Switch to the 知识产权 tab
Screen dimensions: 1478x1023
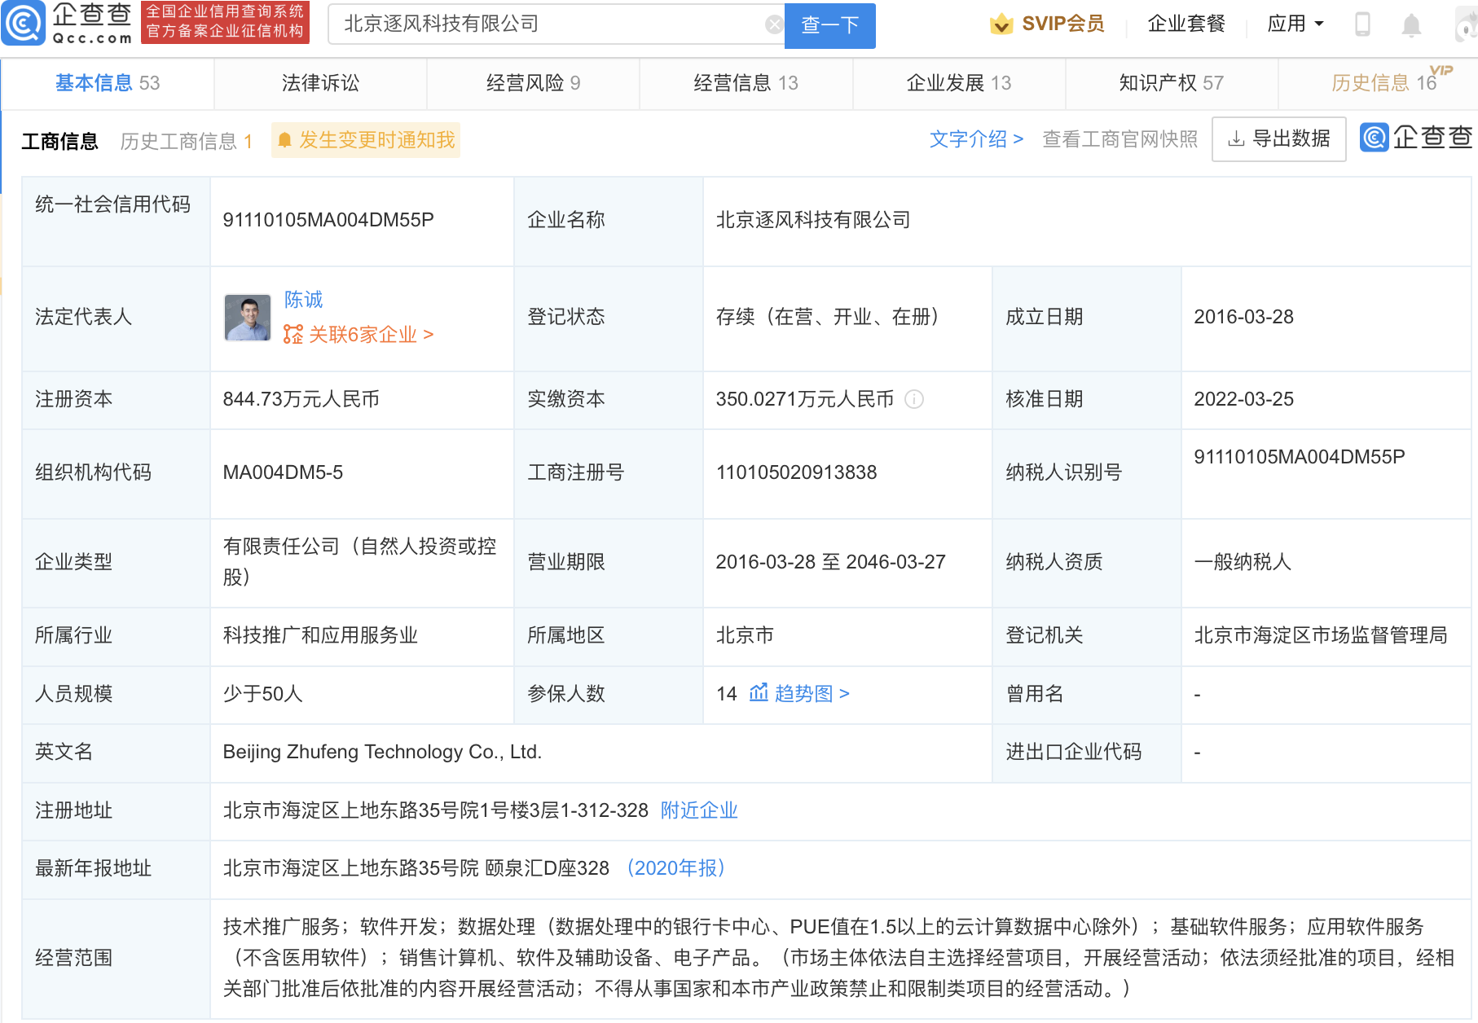pyautogui.click(x=1171, y=83)
